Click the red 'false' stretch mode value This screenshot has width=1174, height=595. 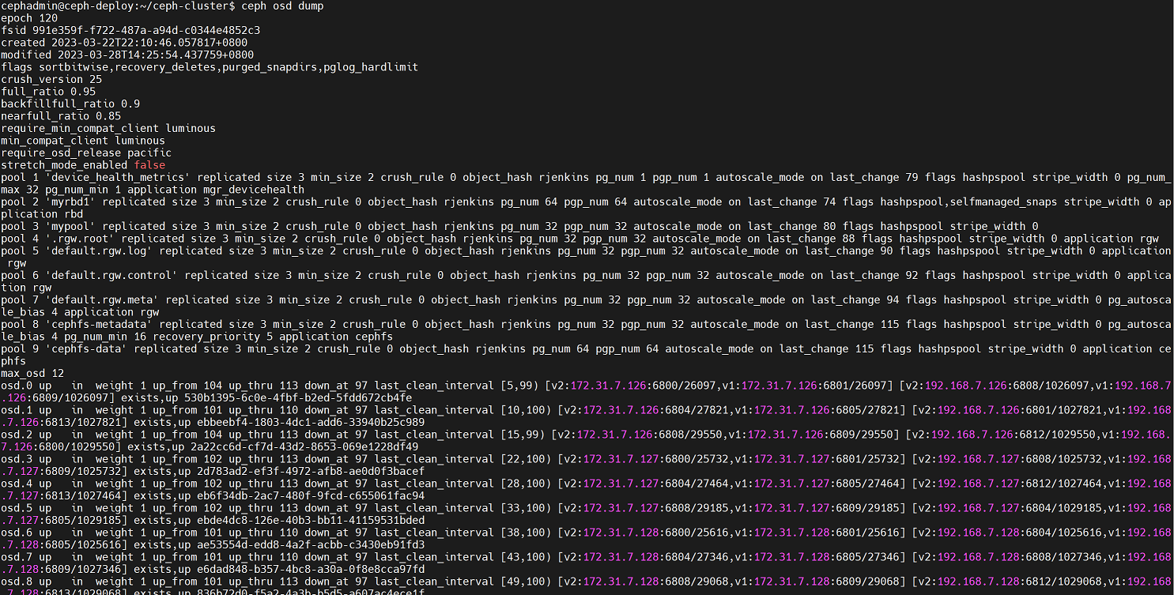pyautogui.click(x=150, y=165)
